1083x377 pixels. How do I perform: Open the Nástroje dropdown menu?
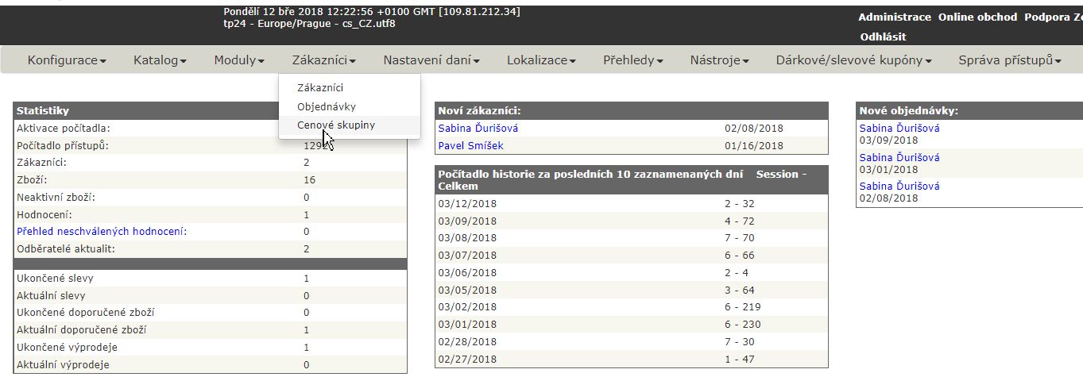(x=719, y=60)
